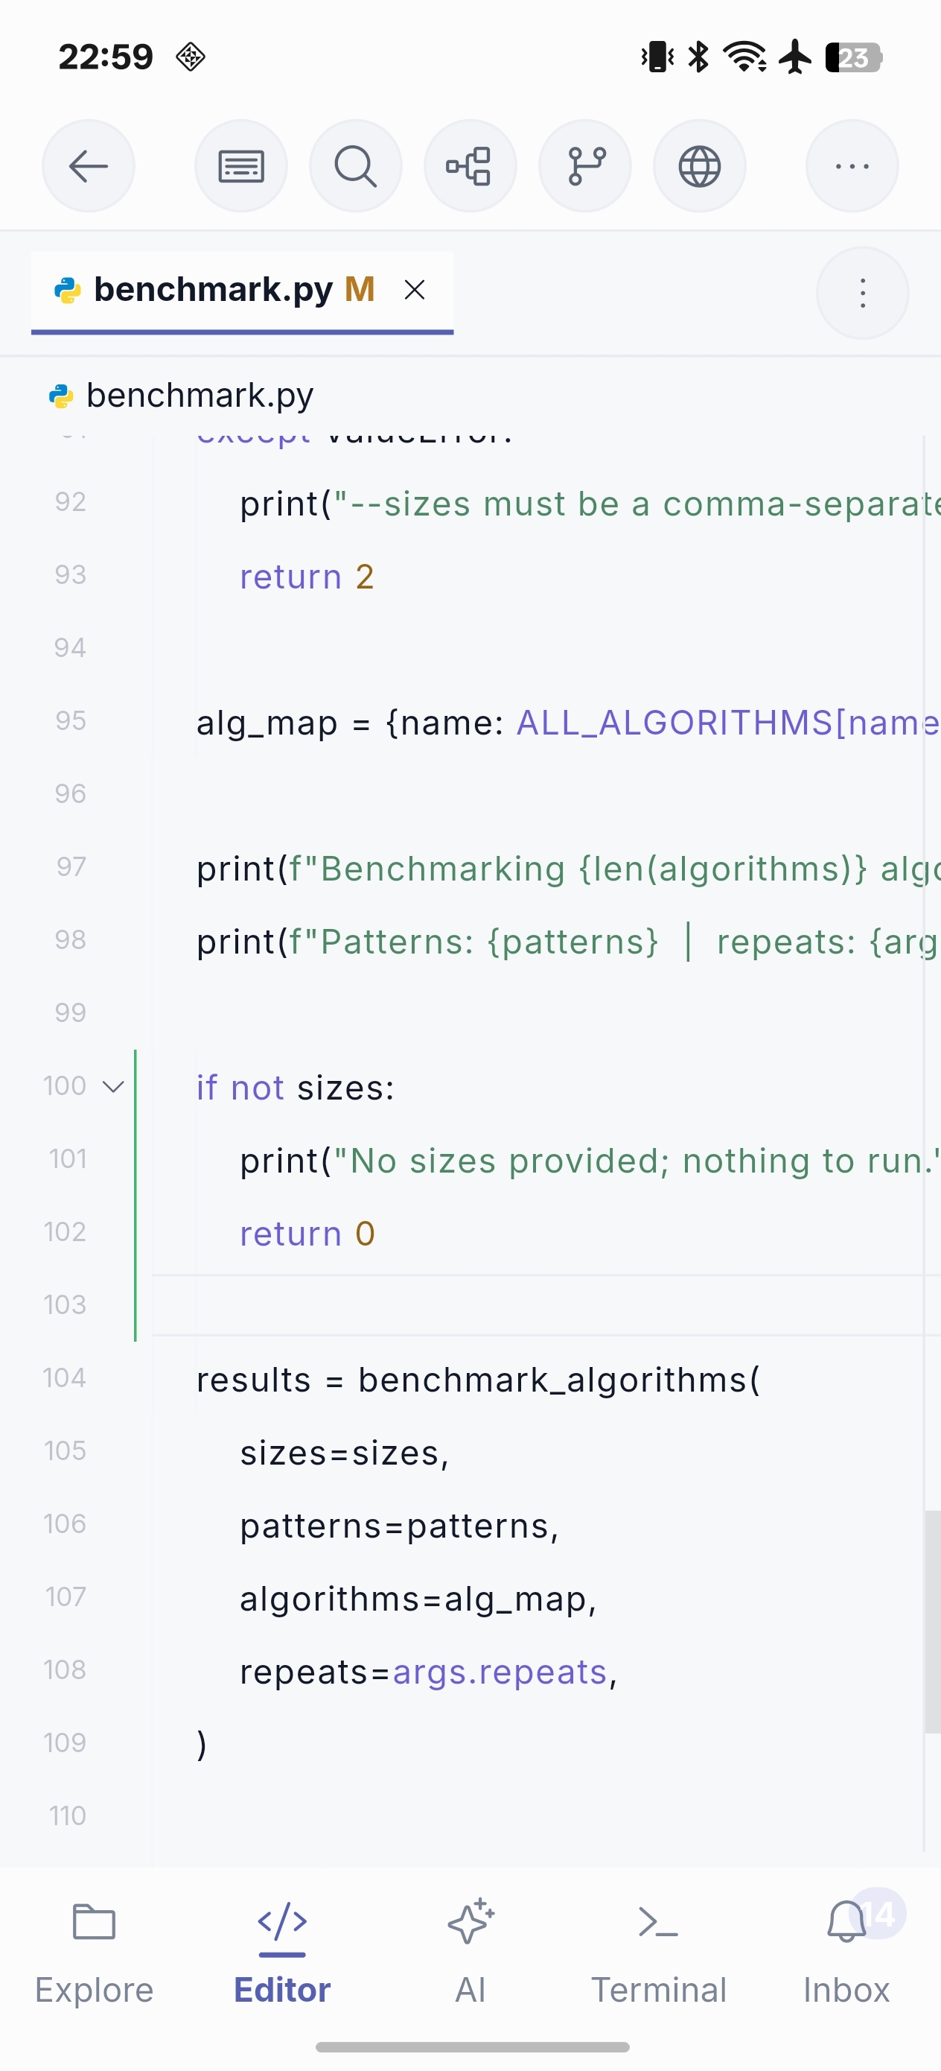Open the git branch icon
The height and width of the screenshot is (2071, 941).
pos(585,166)
